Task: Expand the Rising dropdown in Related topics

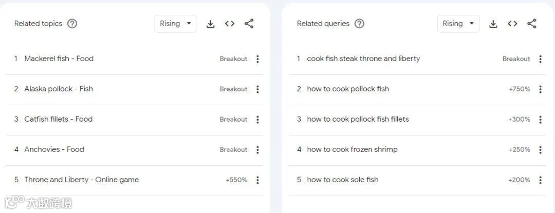Action: (x=176, y=24)
